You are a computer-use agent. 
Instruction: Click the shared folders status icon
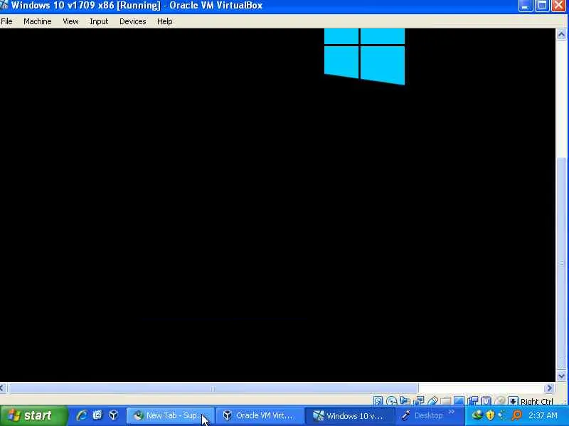[446, 400]
